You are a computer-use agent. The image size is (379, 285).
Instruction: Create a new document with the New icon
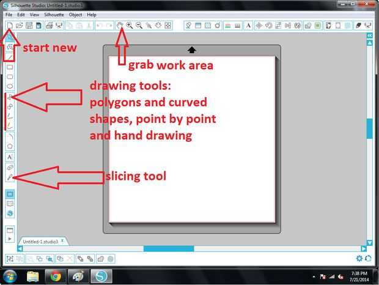click(10, 26)
